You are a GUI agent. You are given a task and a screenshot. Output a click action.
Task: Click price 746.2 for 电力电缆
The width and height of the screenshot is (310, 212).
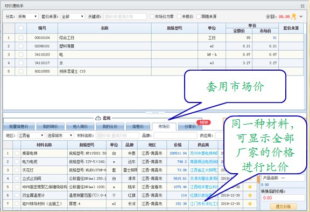tap(182, 162)
